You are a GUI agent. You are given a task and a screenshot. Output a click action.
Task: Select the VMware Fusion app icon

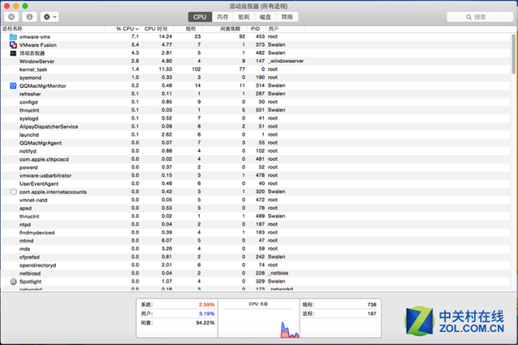(x=13, y=45)
